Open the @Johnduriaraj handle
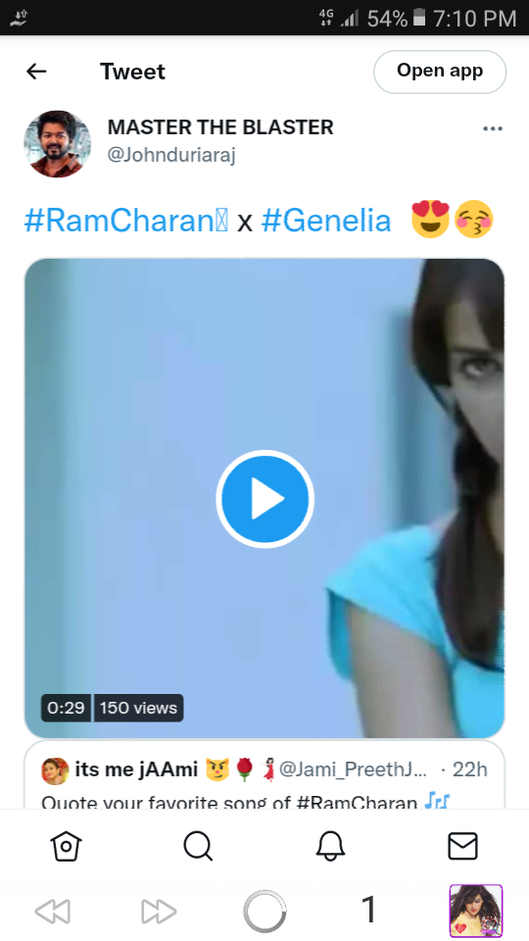 pos(171,156)
